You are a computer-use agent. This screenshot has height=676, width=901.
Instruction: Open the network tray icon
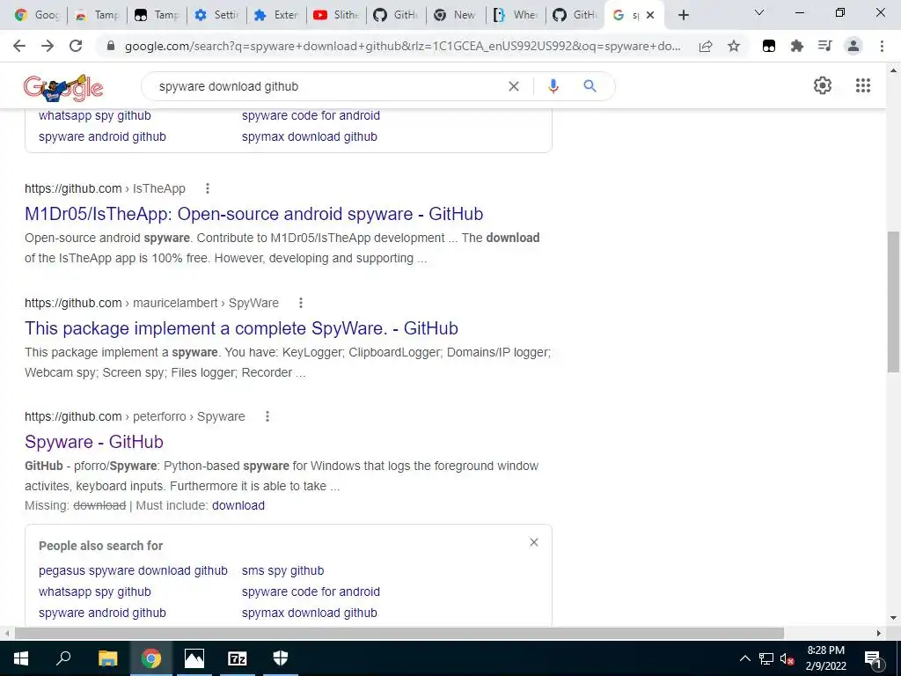tap(766, 658)
